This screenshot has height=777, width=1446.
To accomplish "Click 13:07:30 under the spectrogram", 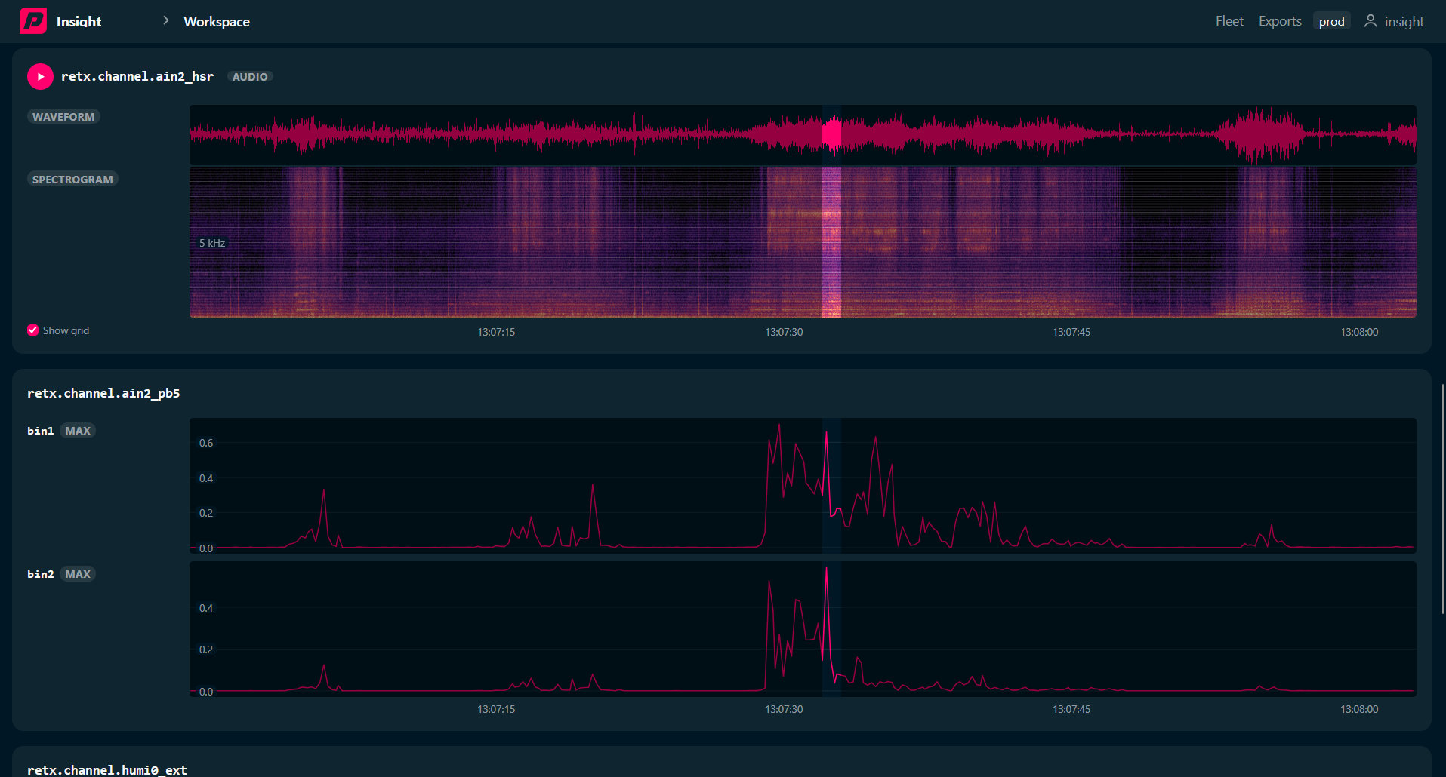I will click(x=784, y=332).
